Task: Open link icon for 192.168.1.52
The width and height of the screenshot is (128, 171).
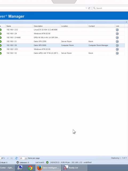Action: [117, 53]
